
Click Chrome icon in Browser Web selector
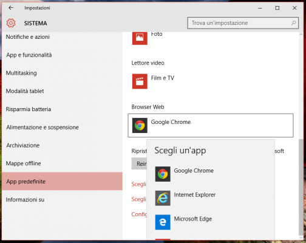pyautogui.click(x=140, y=125)
